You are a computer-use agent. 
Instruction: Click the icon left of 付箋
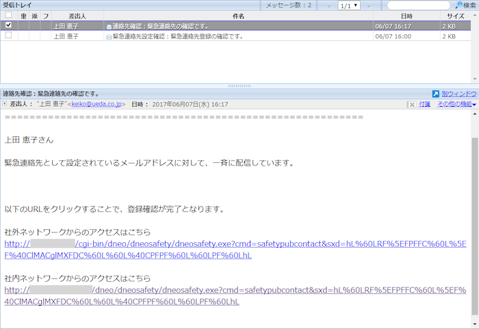(x=411, y=105)
